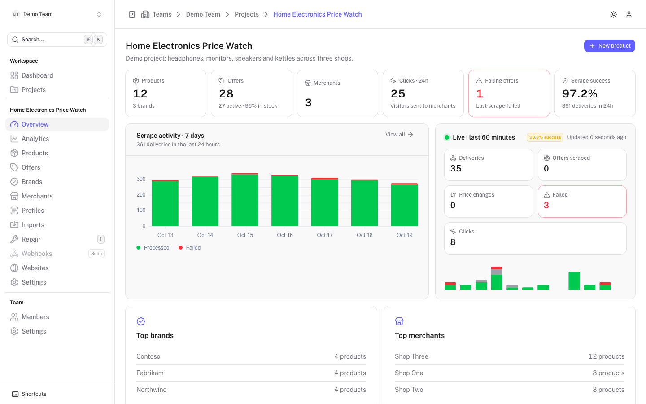Click the Offers scraped radar icon
646x404 pixels.
[547, 158]
